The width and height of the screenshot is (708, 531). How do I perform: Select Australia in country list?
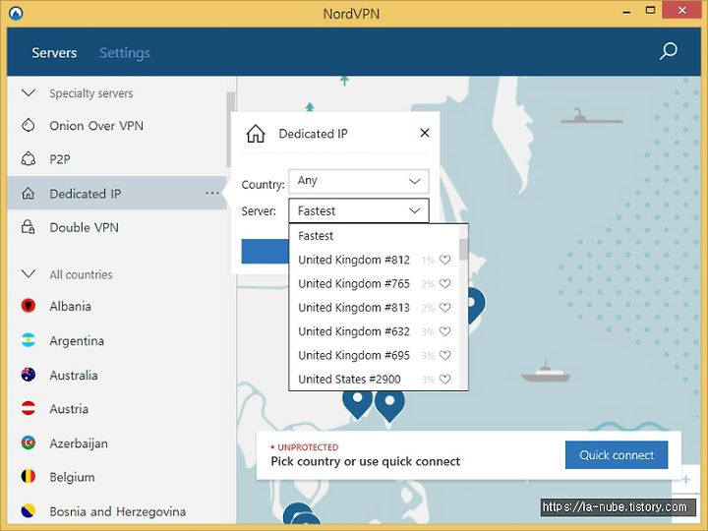click(x=74, y=376)
